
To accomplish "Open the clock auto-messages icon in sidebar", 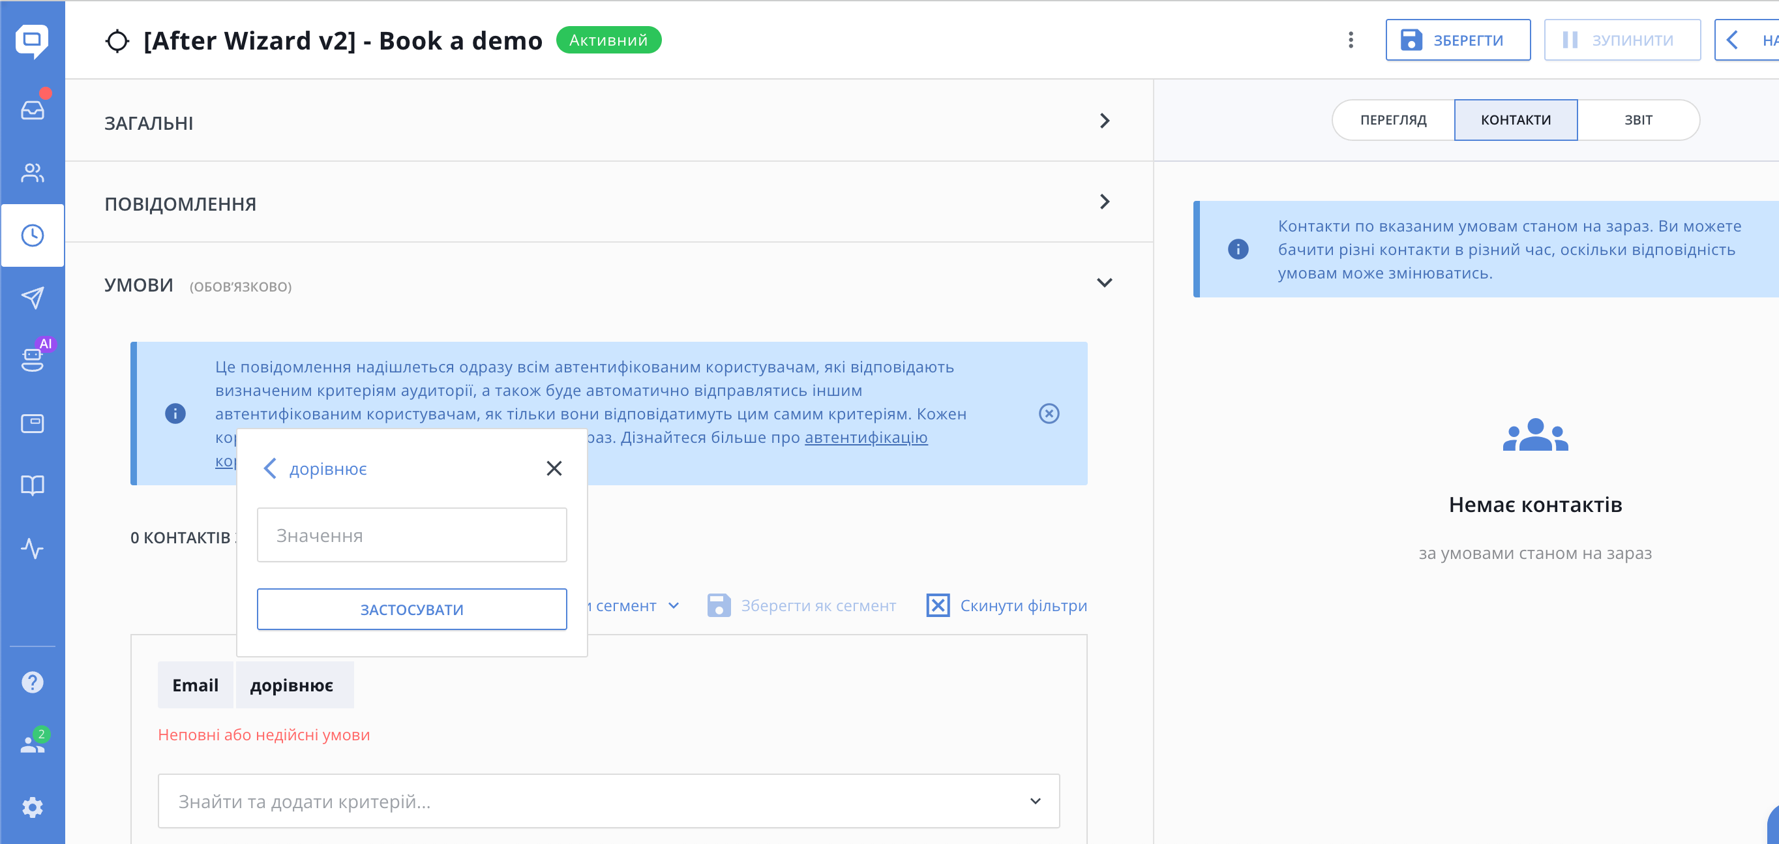I will [x=32, y=235].
